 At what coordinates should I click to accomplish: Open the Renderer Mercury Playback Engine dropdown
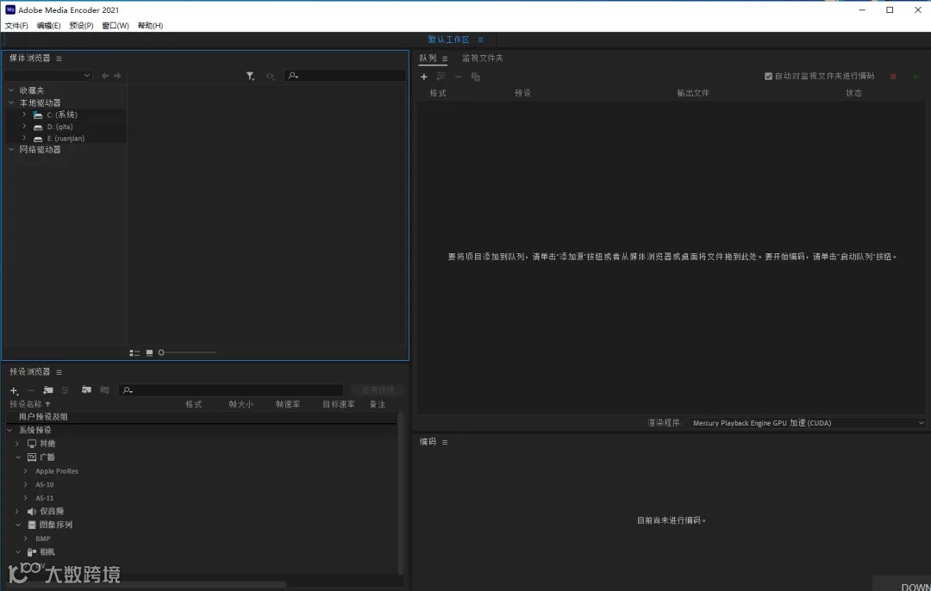click(x=808, y=423)
